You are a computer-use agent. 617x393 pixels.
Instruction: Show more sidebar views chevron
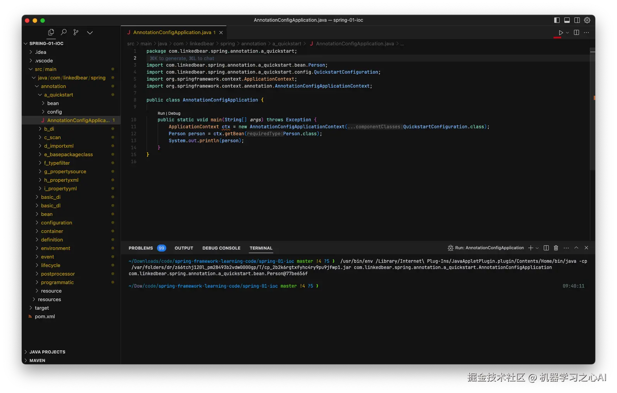tap(90, 33)
